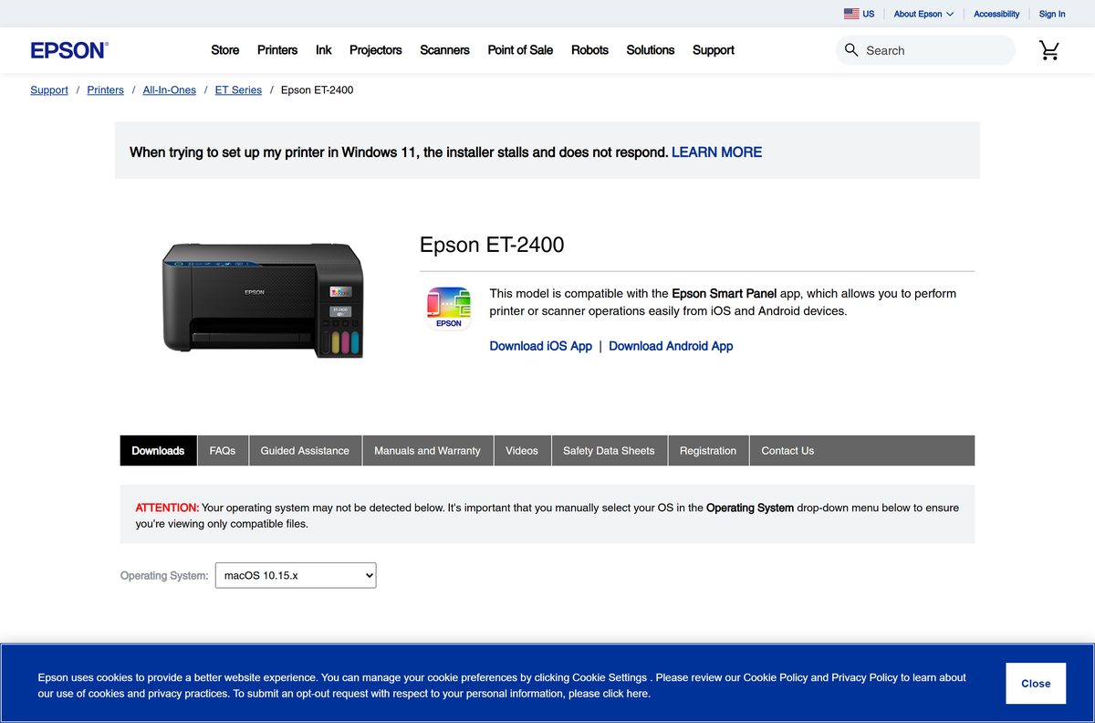Click the Operating System: label
Screen dimensions: 1095x723
tap(164, 576)
